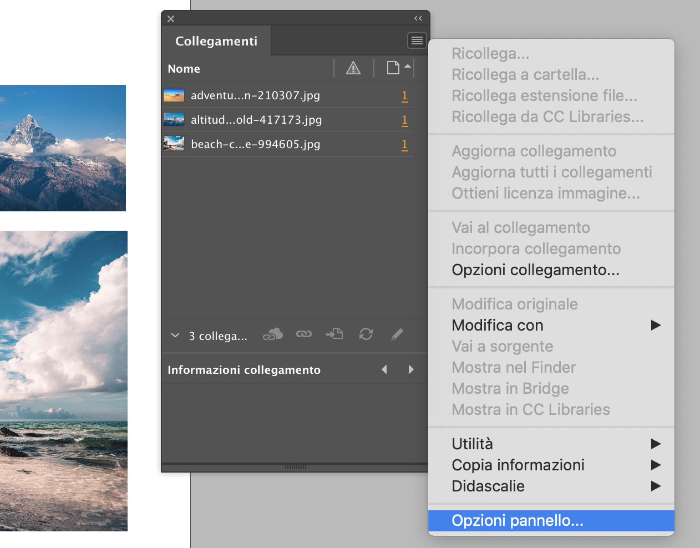The image size is (700, 548).
Task: Sort links by page column icon
Action: [393, 68]
